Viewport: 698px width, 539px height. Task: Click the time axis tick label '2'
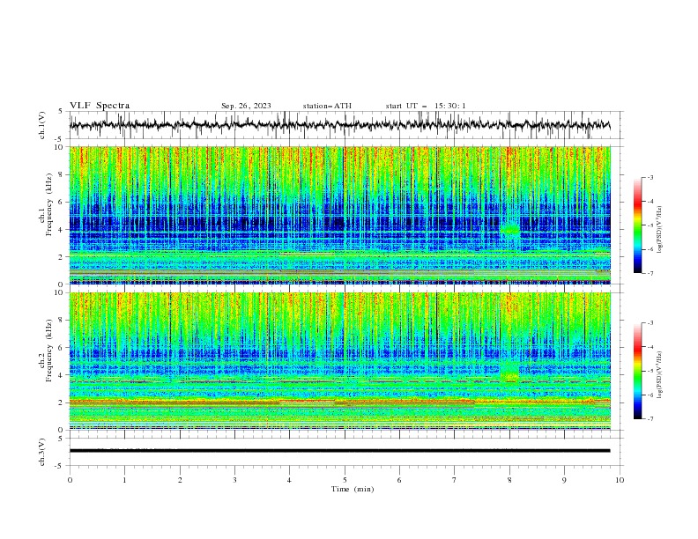180,480
